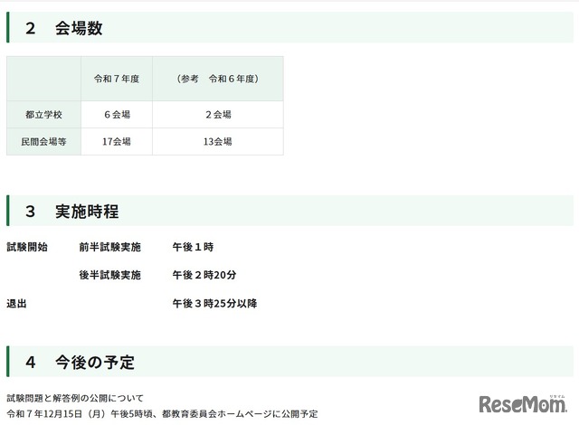Viewport: 579px width, 425px height.
Task: Select the "3 実施時程" section heading
Action: [72, 212]
